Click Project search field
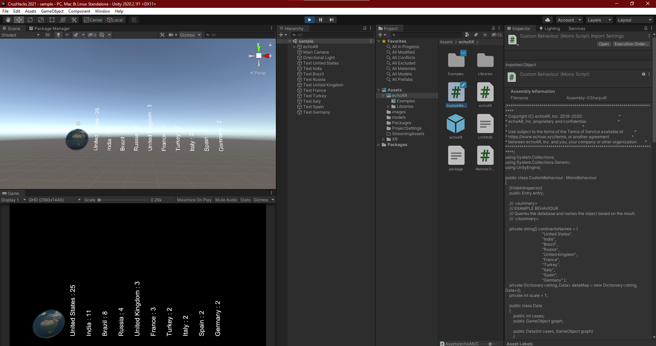The width and height of the screenshot is (656, 346). coord(427,35)
